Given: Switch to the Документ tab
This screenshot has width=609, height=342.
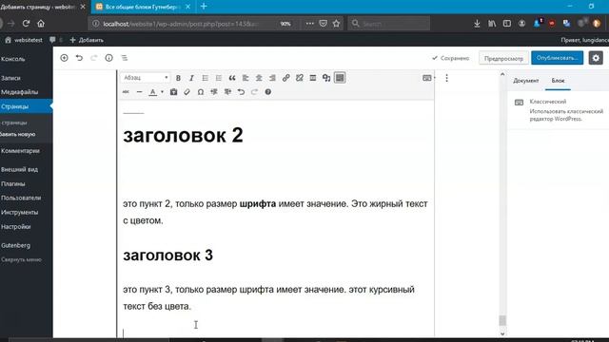Looking at the screenshot, I should pyautogui.click(x=526, y=81).
